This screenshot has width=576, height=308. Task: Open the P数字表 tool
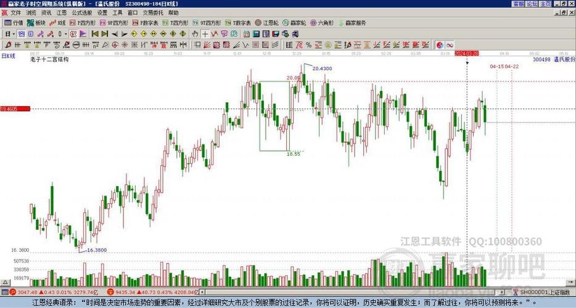[x=145, y=23]
